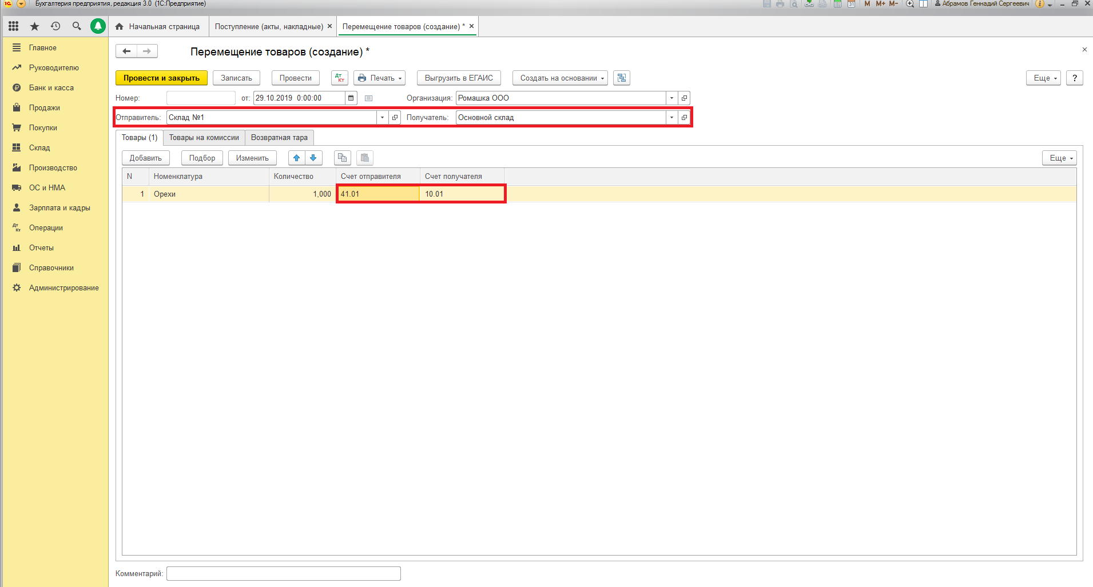
Task: Select the Орехи nomenclature cell
Action: [x=209, y=194]
